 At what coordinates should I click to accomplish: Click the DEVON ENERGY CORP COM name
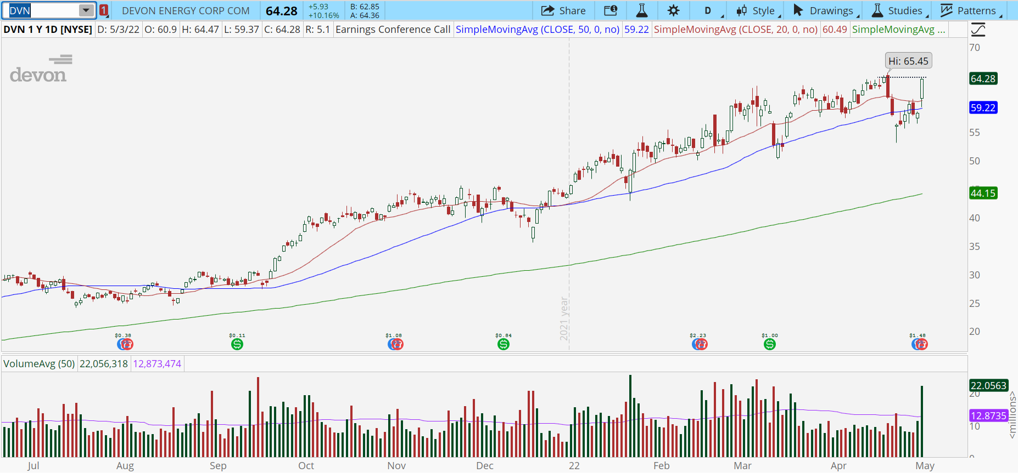point(186,11)
